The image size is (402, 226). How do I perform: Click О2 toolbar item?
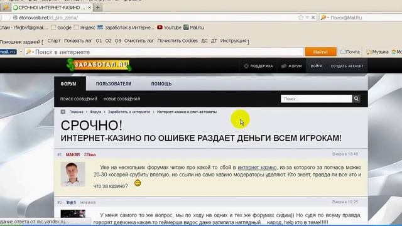[x=109, y=41]
